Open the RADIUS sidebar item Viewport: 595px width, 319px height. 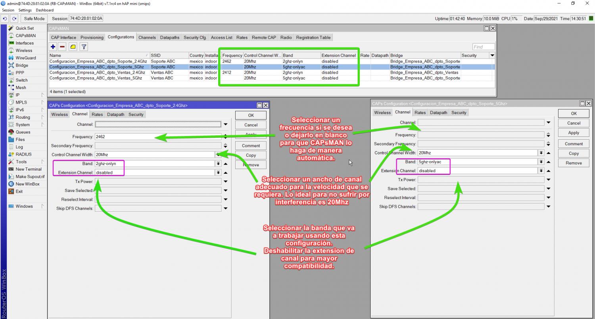pos(23,154)
